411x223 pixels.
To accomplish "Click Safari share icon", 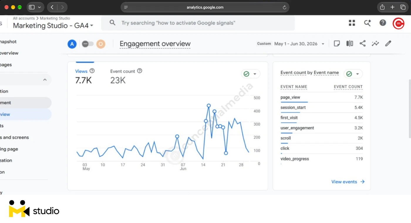I will coord(382,7).
